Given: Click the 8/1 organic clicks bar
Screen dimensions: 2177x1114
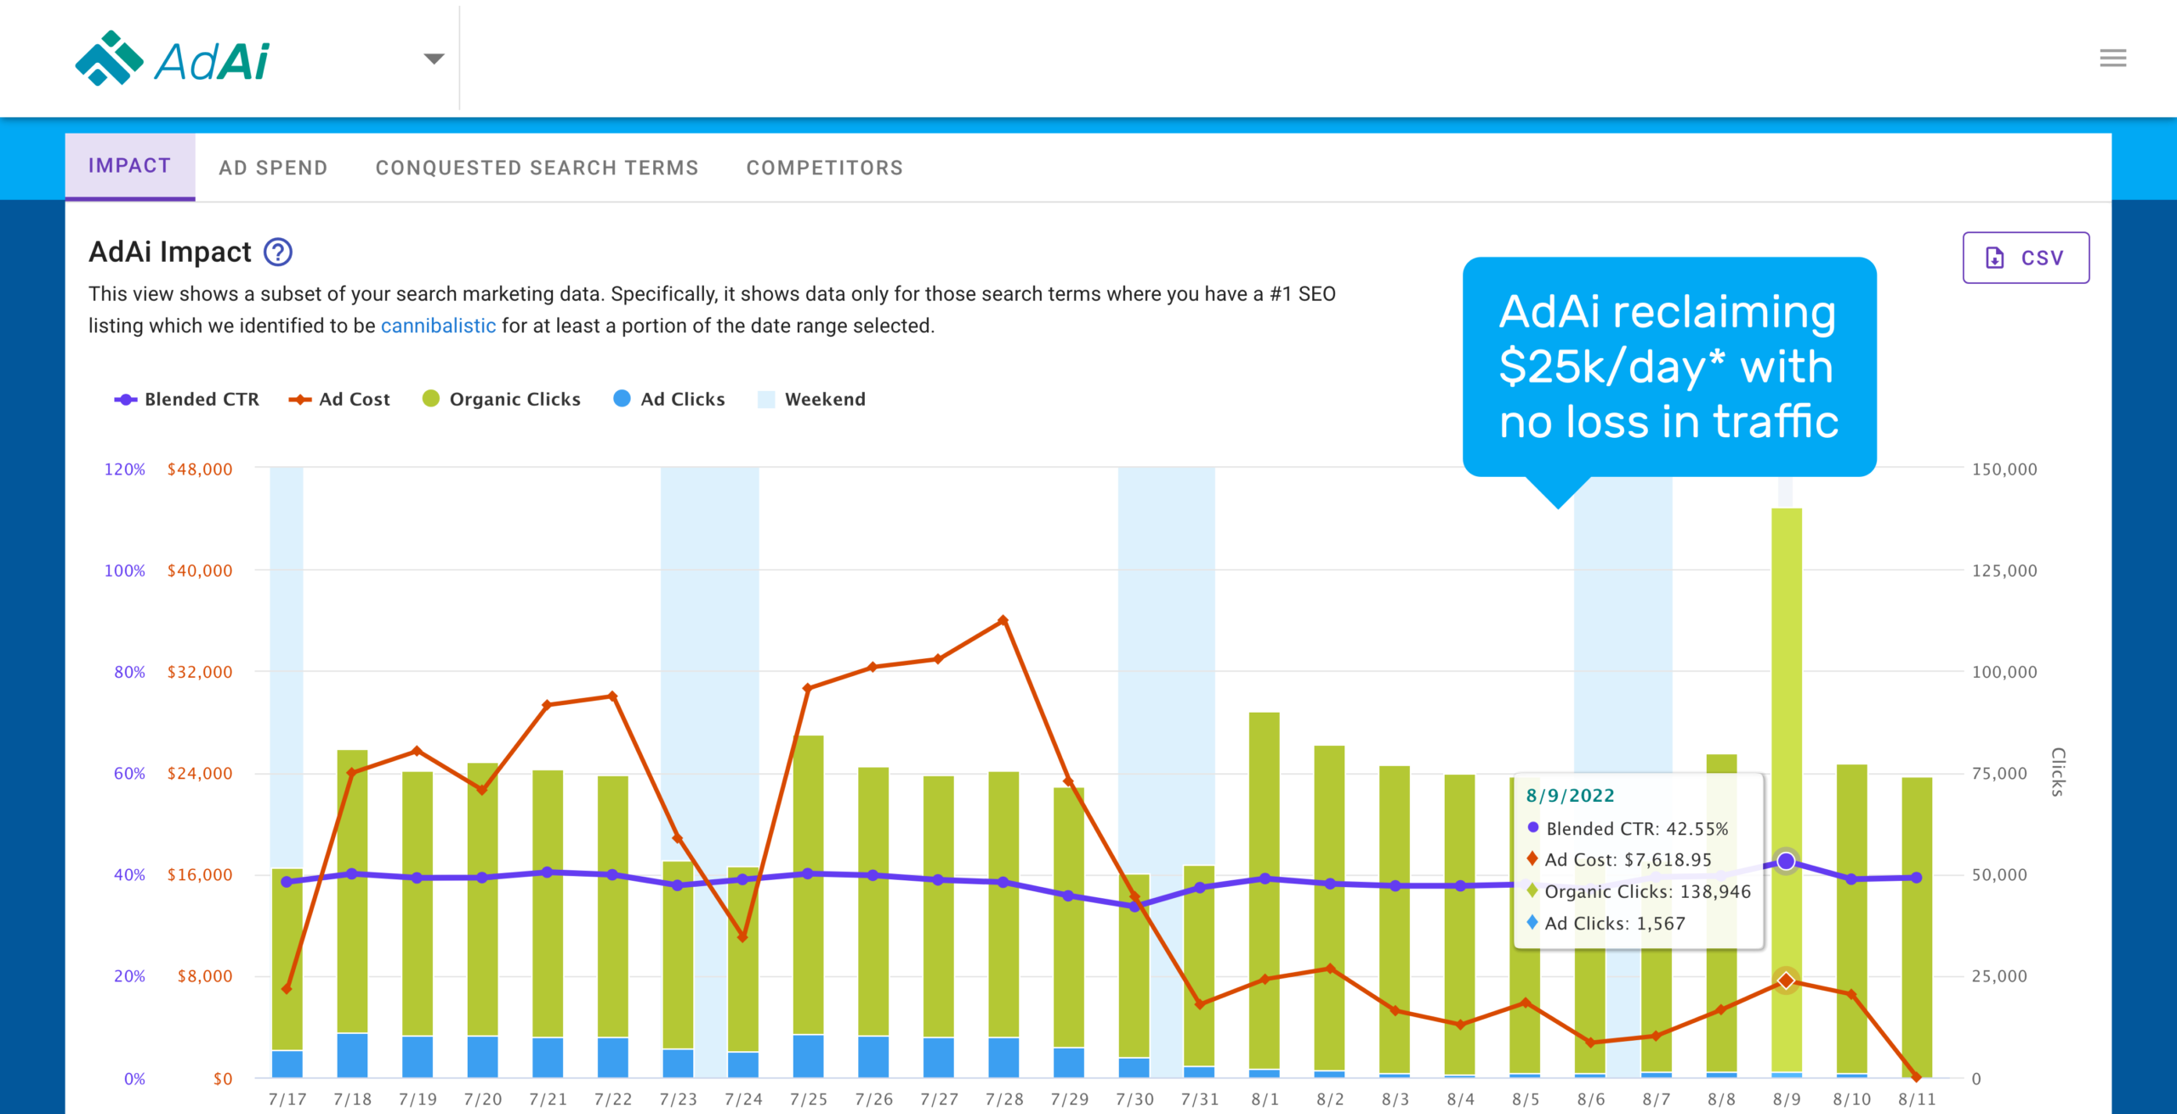Looking at the screenshot, I should coord(1265,889).
